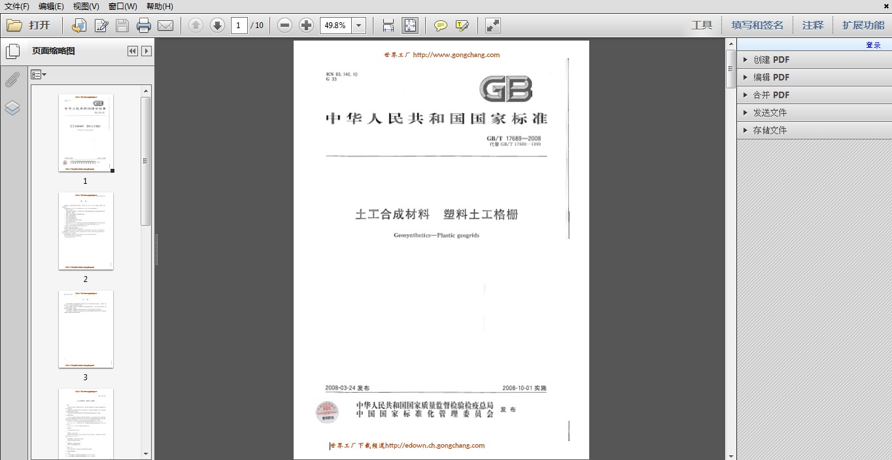892x460 pixels.
Task: Click the document vertical scrollbar thumb
Action: tap(731, 69)
